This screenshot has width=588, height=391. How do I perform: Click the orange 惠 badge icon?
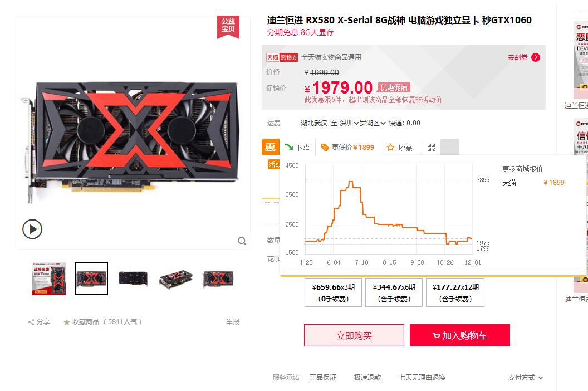click(271, 146)
